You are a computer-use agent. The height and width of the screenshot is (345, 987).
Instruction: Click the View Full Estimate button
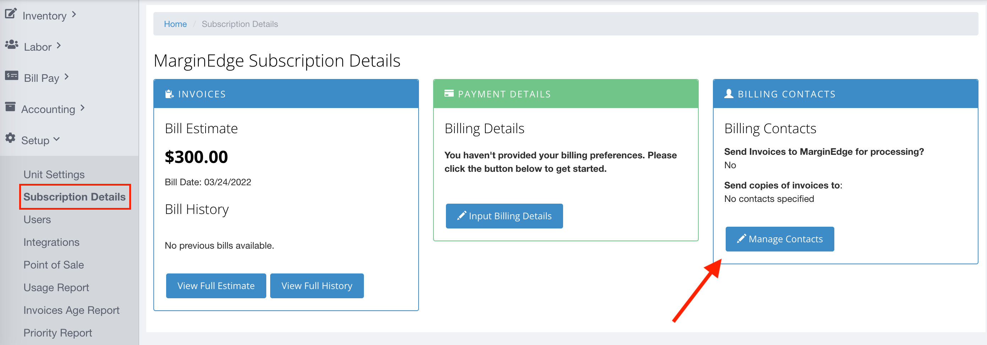tap(216, 286)
